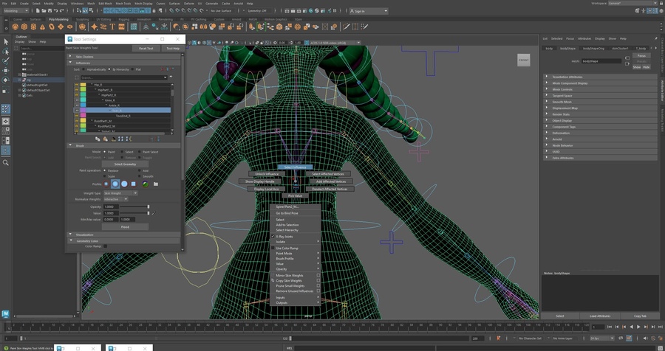Screen dimensions: 665x351
Task: Select the arrow Select tool in toolbox
Action: (x=6, y=41)
